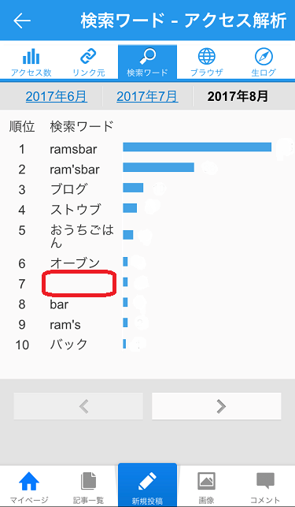Click the ram'sbar search word
The width and height of the screenshot is (295, 507).
[75, 170]
